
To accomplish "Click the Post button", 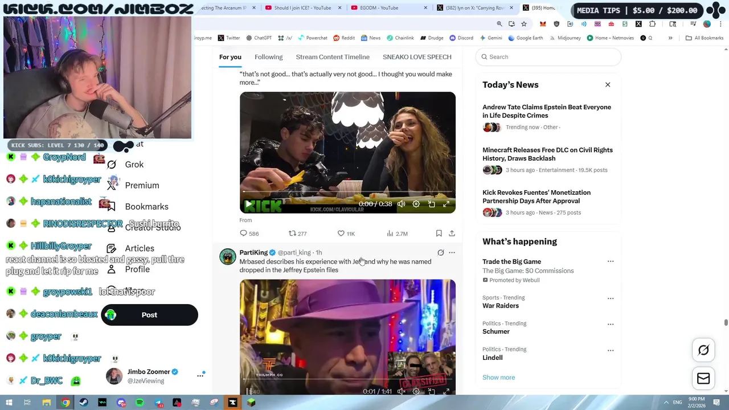I will (149, 315).
